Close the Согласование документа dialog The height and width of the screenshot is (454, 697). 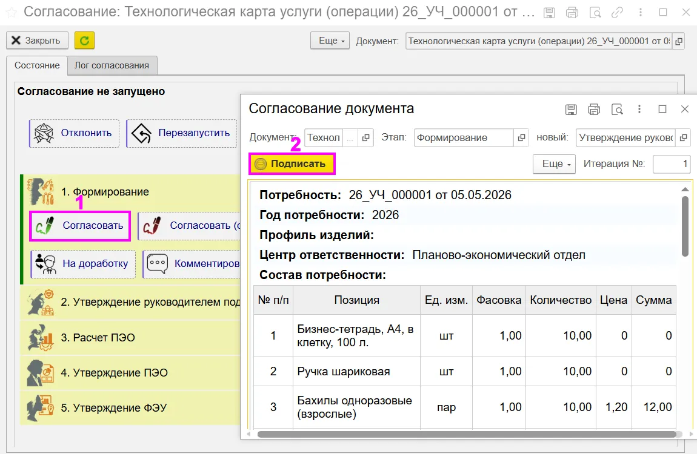click(685, 109)
